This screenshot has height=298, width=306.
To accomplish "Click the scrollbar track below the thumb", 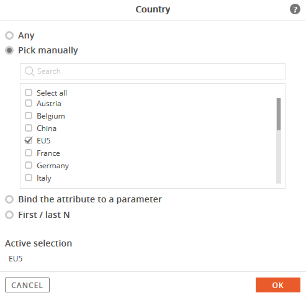I will pos(279,157).
